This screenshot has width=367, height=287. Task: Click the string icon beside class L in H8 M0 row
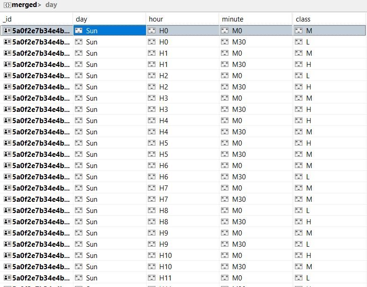click(299, 210)
